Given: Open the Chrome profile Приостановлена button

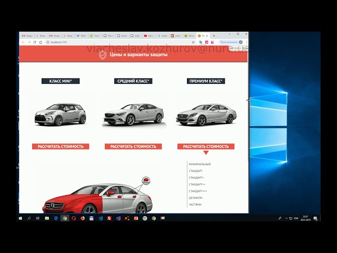Looking at the screenshot, I should (231, 42).
